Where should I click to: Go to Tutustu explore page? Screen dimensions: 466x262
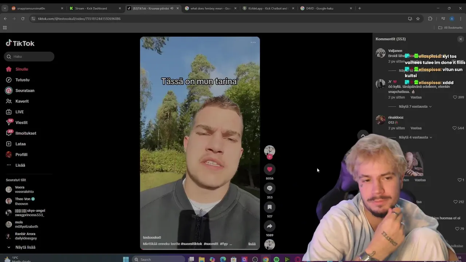click(22, 80)
